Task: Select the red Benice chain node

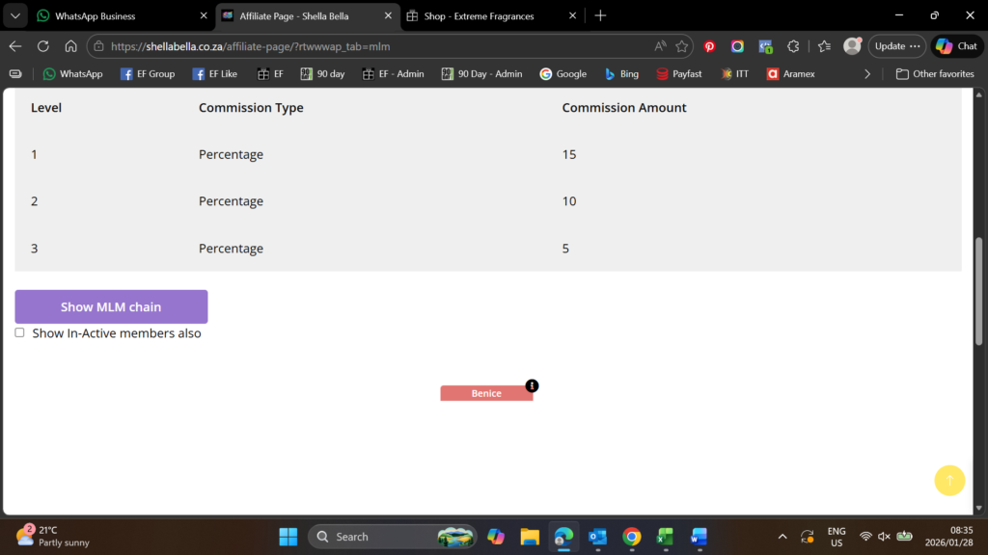Action: coord(485,393)
